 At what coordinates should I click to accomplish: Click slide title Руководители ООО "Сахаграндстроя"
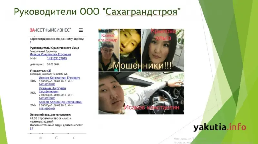point(97,12)
